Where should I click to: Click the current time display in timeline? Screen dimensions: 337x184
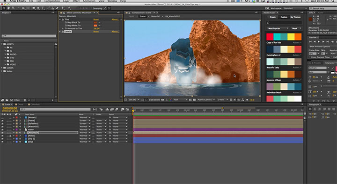coord(10,109)
